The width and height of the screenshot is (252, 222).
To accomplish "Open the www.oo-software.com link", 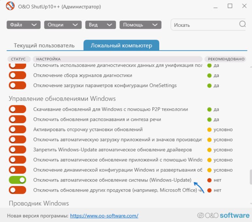I will (x=104, y=216).
